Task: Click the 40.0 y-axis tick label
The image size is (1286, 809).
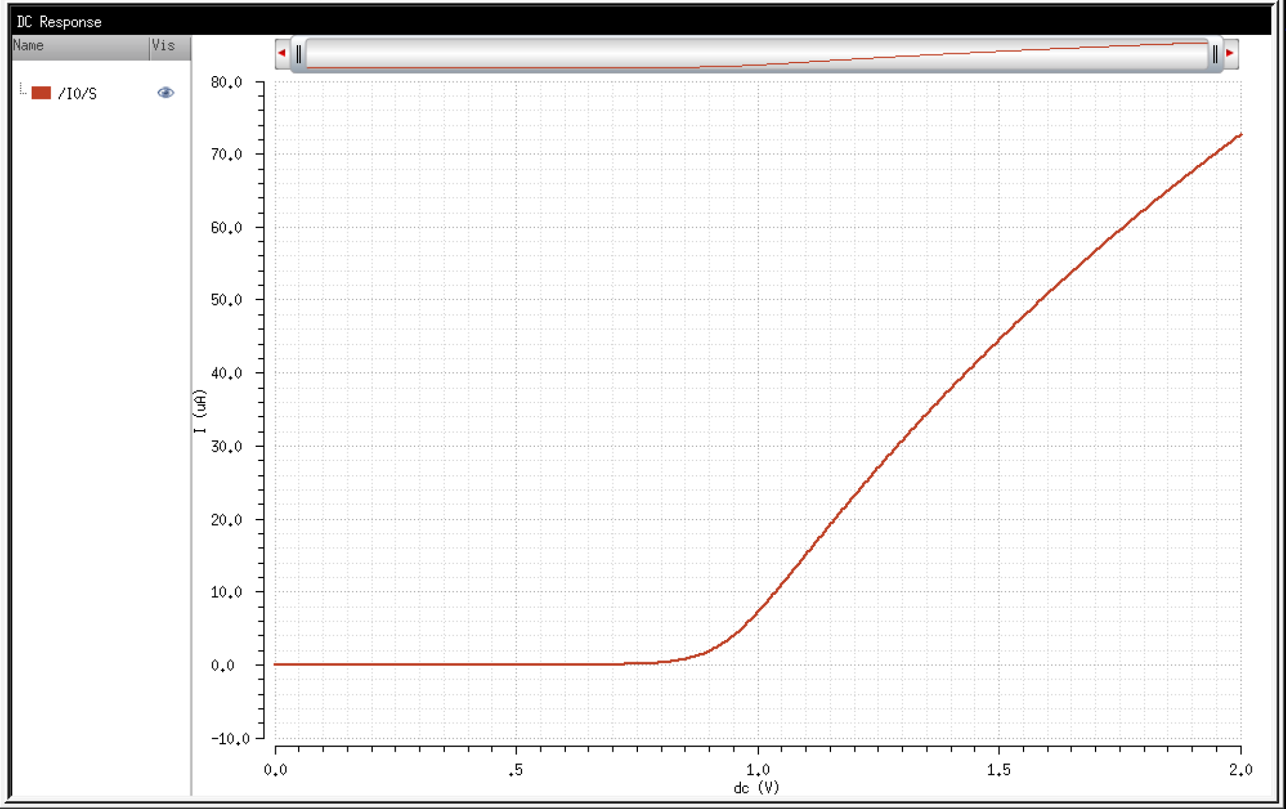Action: pyautogui.click(x=226, y=373)
